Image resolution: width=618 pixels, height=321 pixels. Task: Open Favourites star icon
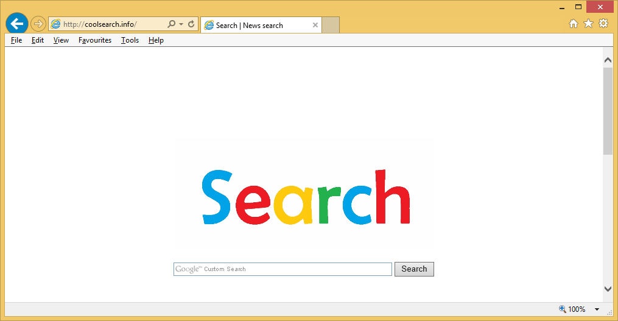588,24
